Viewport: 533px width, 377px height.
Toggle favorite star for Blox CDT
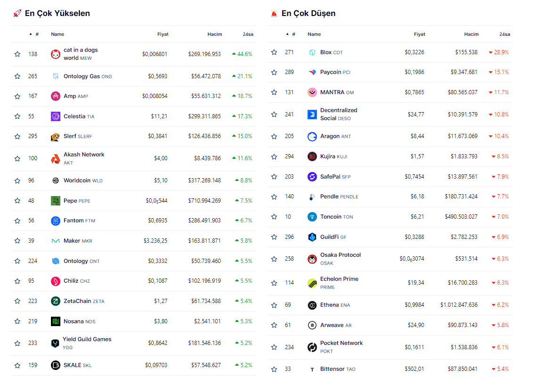(274, 52)
